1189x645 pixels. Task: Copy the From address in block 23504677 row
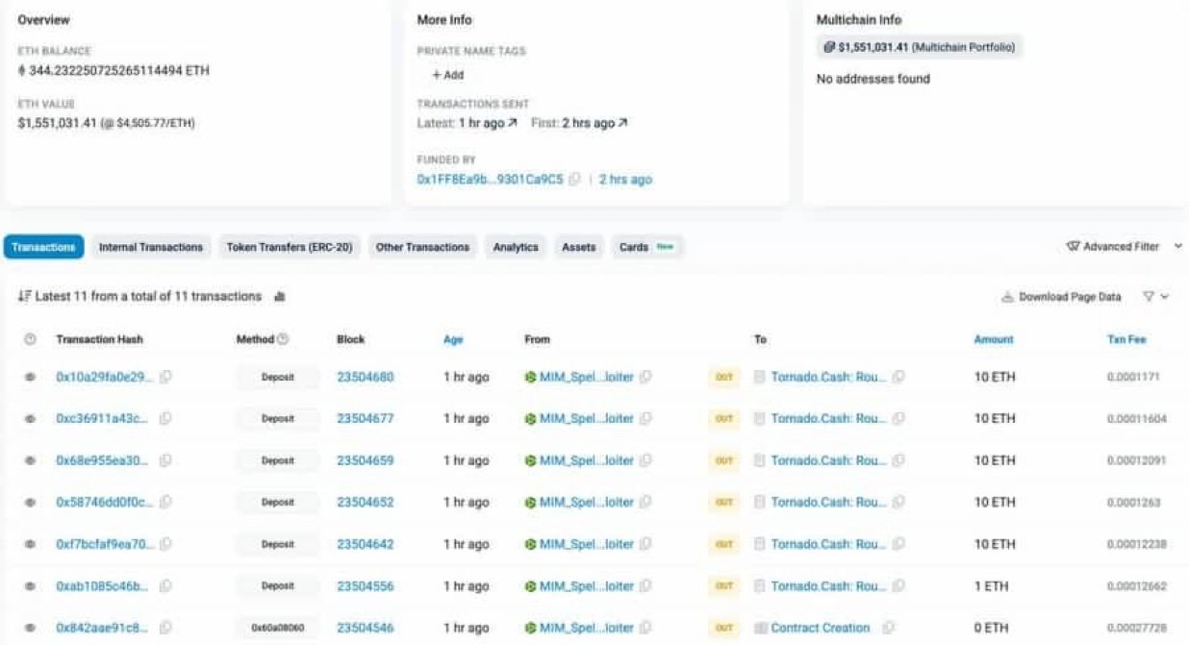[645, 419]
